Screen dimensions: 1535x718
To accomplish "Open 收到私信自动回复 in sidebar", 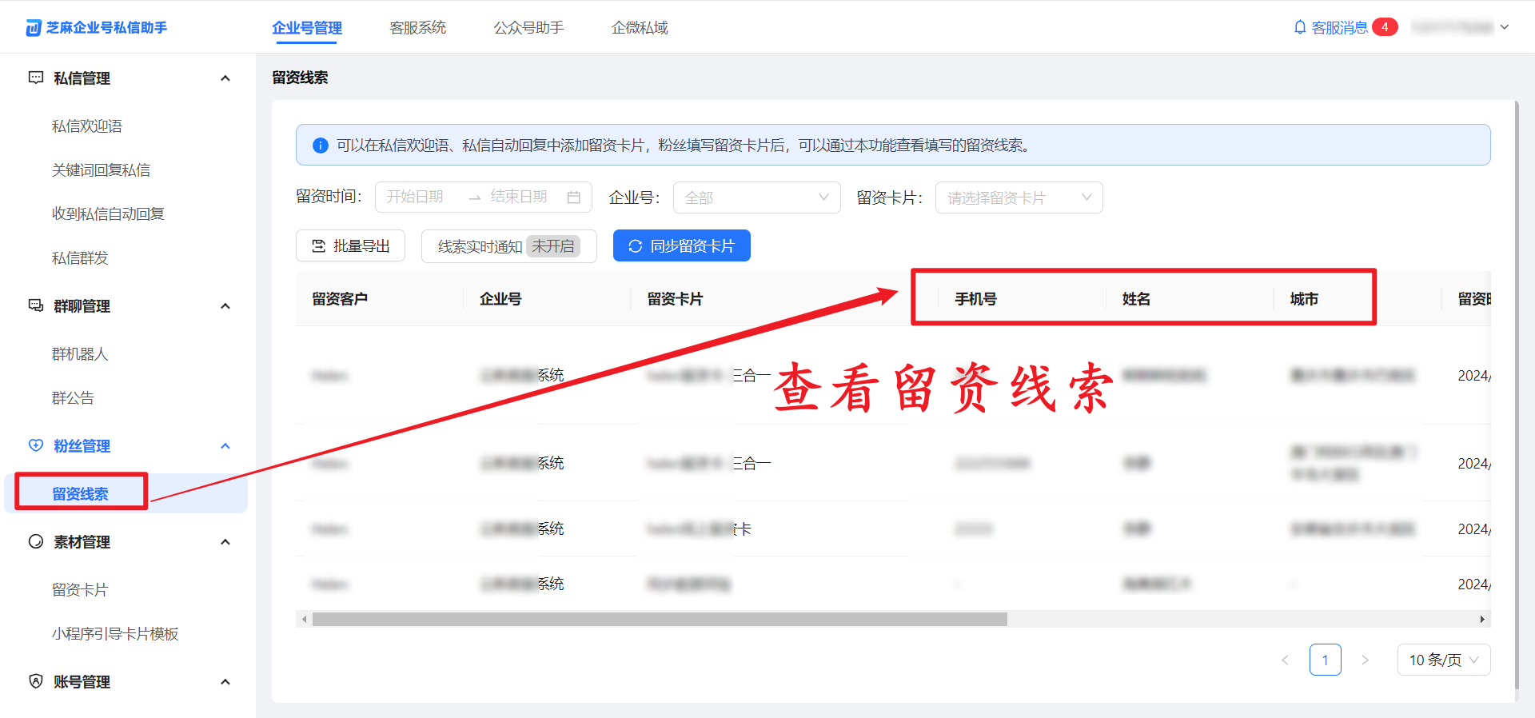I will (108, 214).
